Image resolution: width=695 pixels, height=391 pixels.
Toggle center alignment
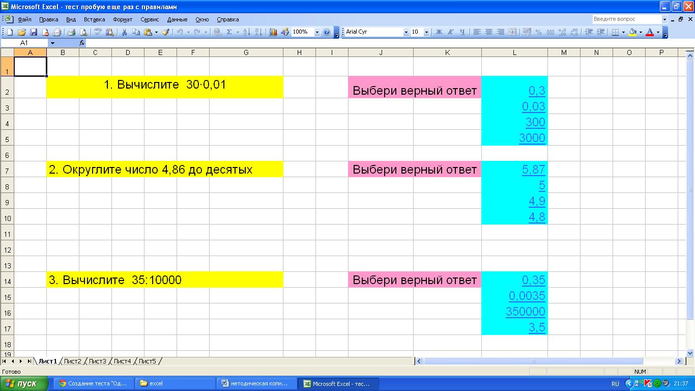(x=488, y=32)
